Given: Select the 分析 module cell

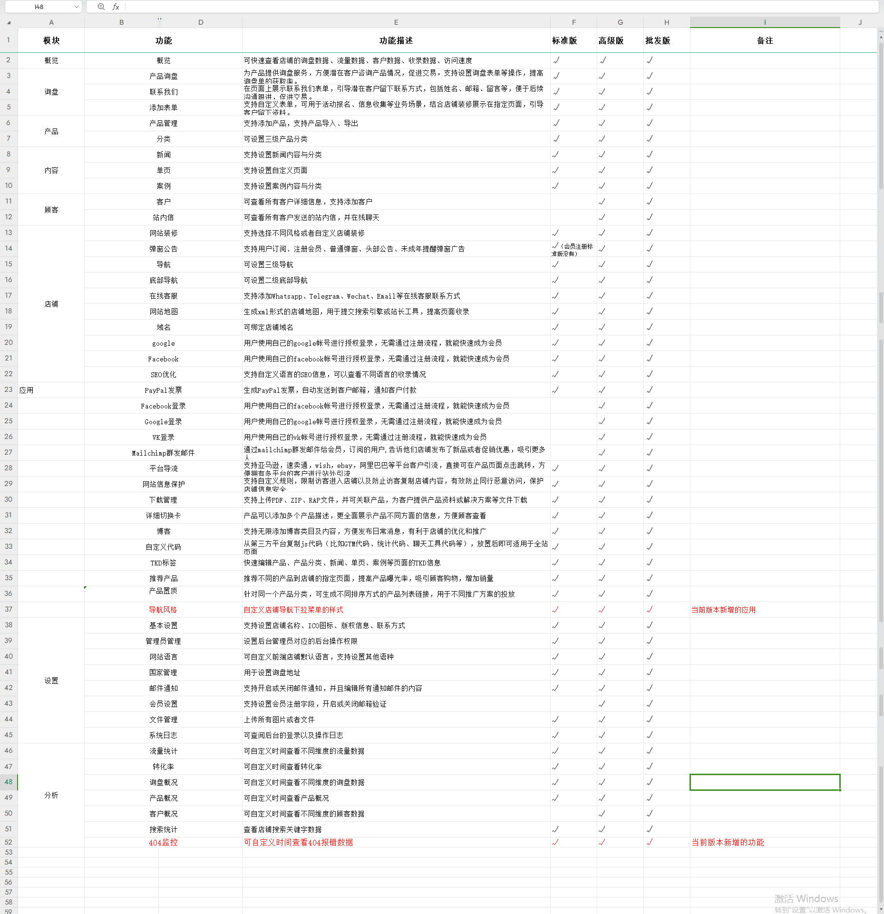Looking at the screenshot, I should [51, 795].
